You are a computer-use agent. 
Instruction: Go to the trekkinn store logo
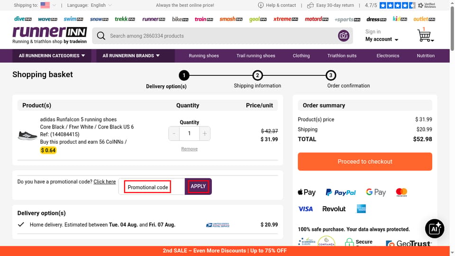click(x=125, y=19)
